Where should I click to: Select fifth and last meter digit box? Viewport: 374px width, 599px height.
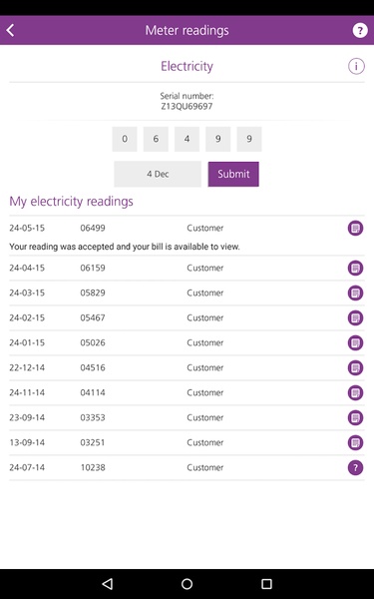249,139
